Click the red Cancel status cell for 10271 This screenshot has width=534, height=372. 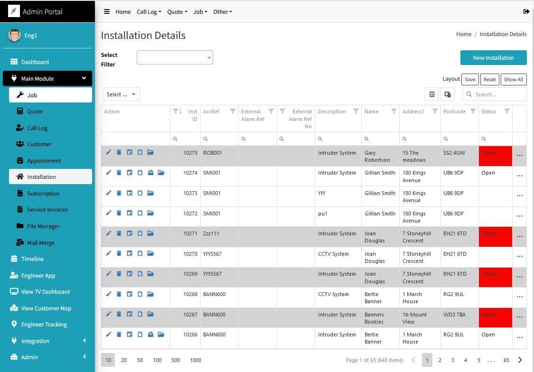[495, 237]
